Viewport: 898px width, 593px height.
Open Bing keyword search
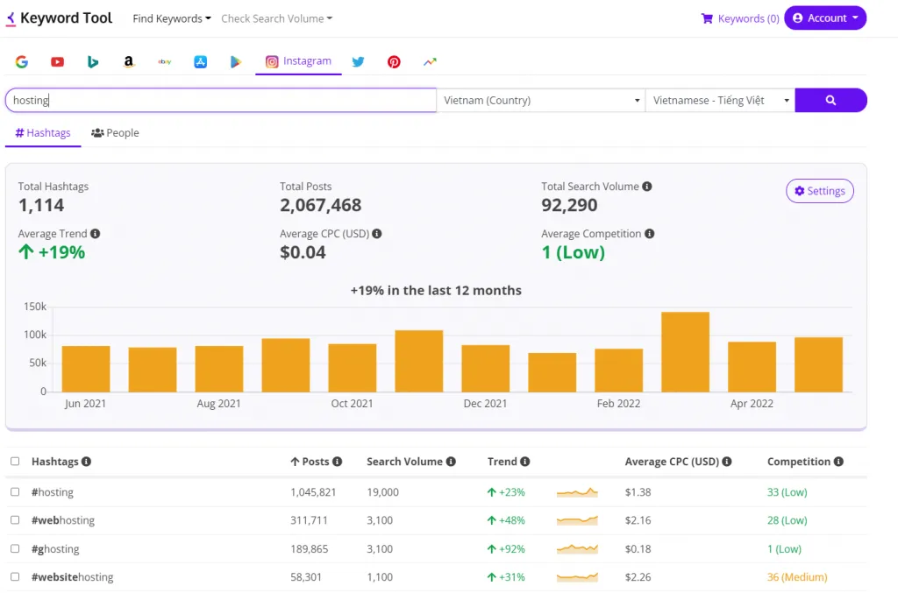click(x=93, y=61)
